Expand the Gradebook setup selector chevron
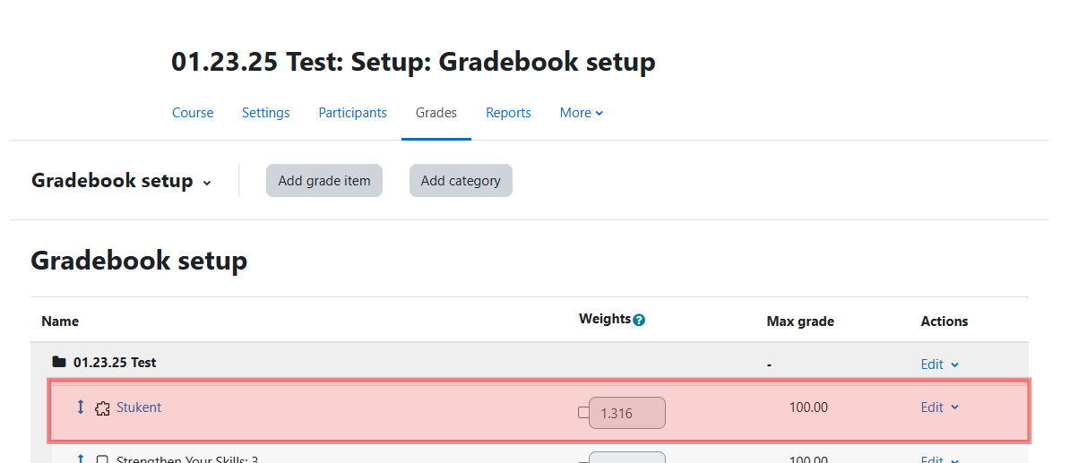 point(207,182)
